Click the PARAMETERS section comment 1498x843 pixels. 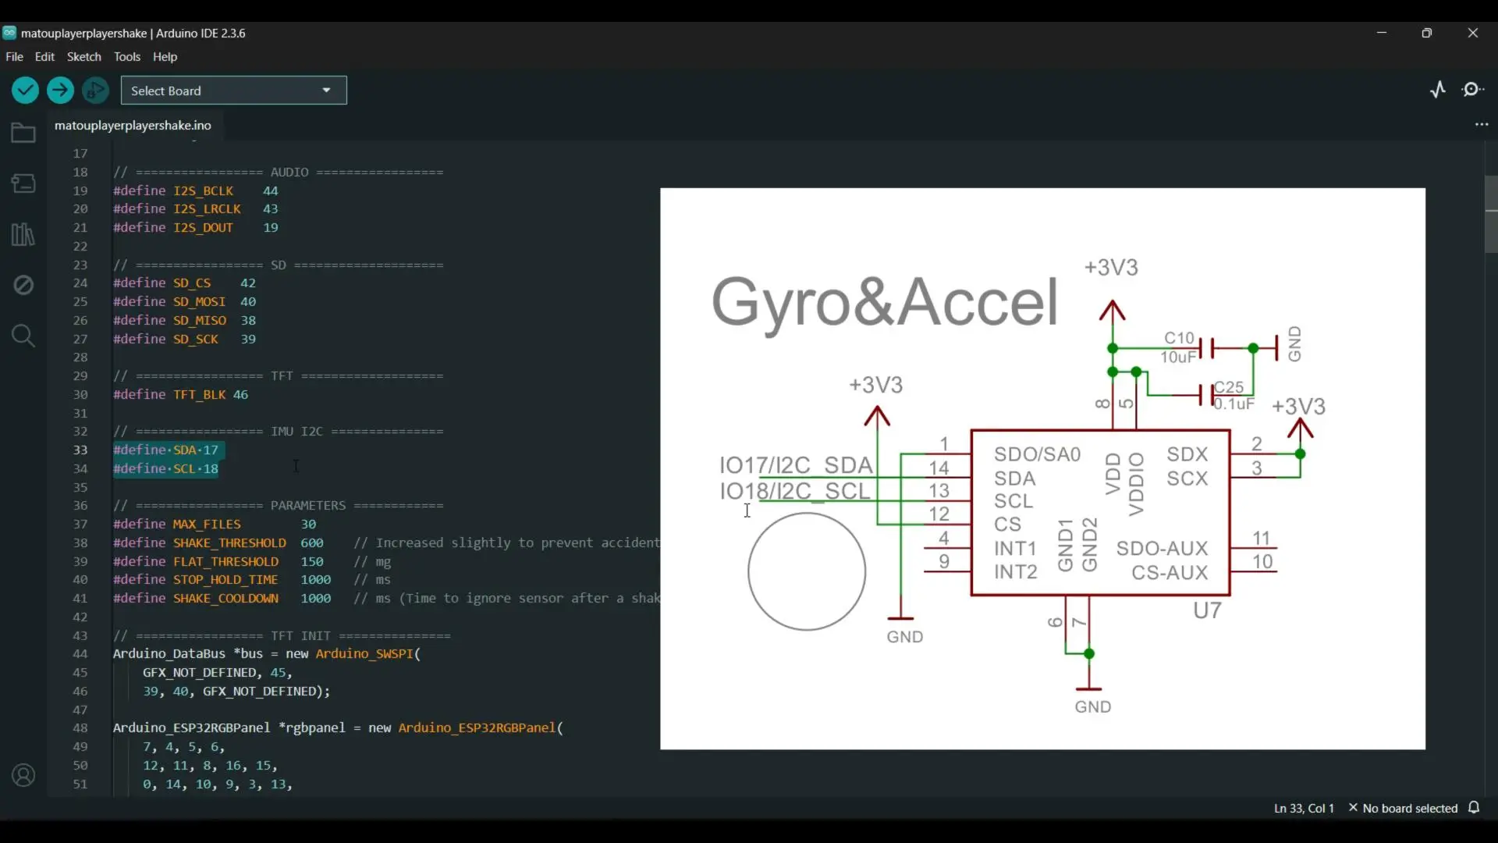(279, 506)
